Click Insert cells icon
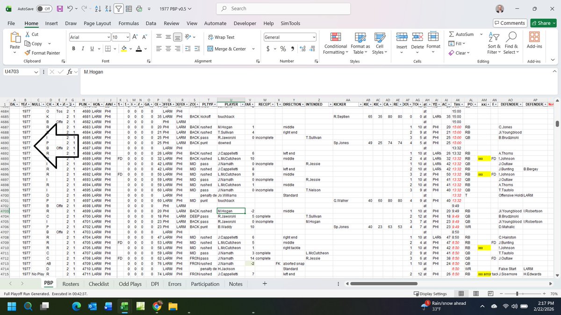Viewport: 561px width, 315px height. (402, 37)
